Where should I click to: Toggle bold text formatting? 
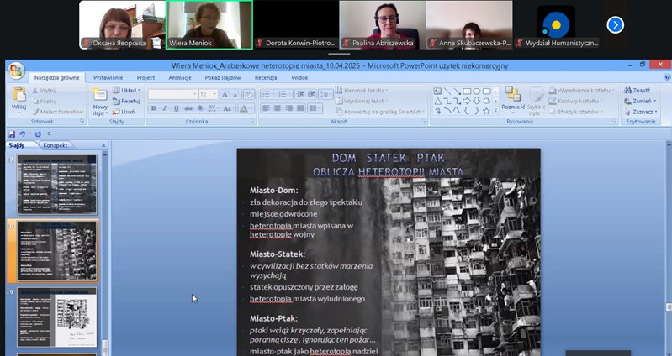[154, 108]
